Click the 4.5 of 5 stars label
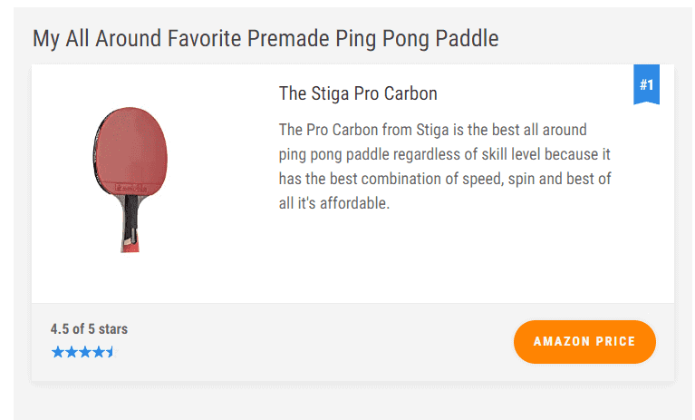The height and width of the screenshot is (420, 695). point(89,329)
